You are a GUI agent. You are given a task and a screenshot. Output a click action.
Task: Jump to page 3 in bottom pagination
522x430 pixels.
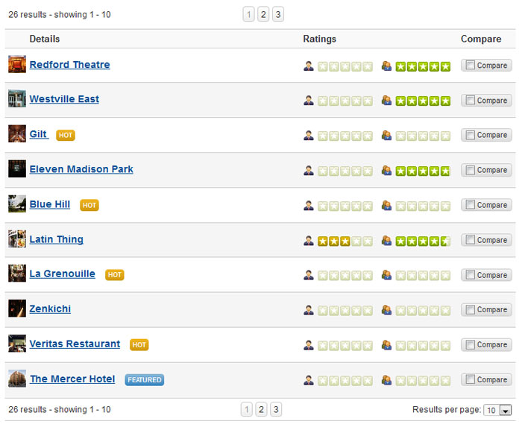point(276,409)
